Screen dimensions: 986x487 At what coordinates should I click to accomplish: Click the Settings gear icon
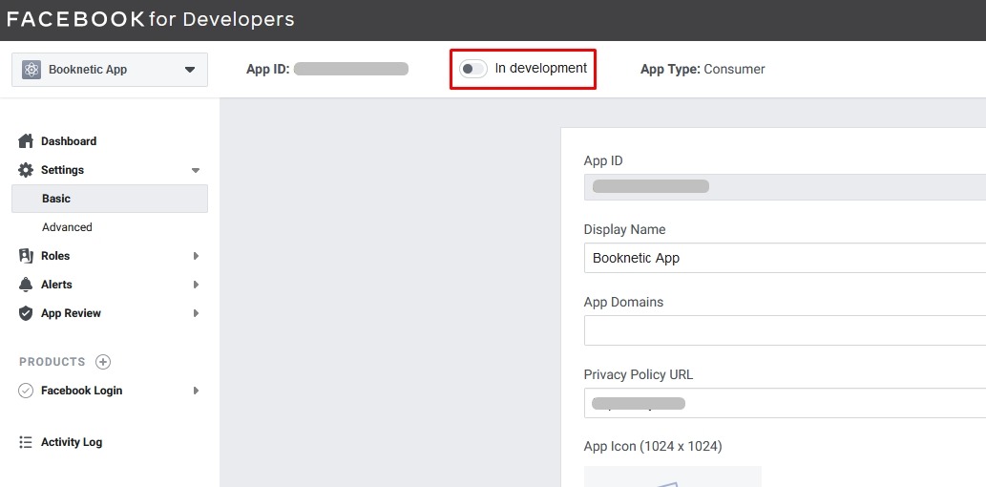tap(26, 170)
